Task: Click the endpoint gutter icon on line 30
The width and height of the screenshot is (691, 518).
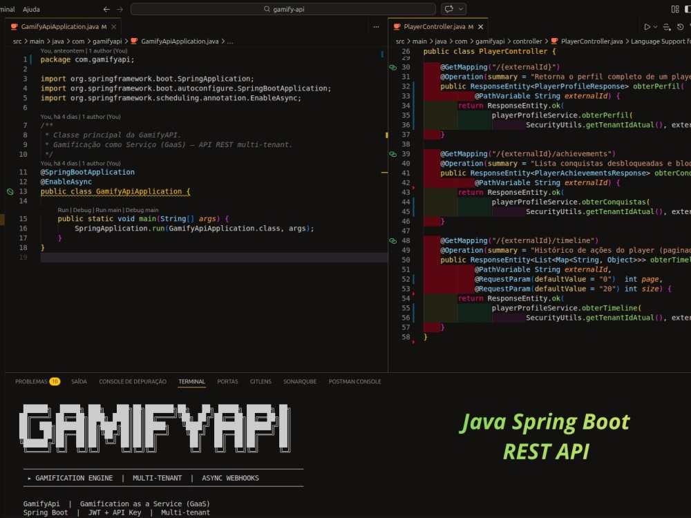Action: [x=392, y=68]
